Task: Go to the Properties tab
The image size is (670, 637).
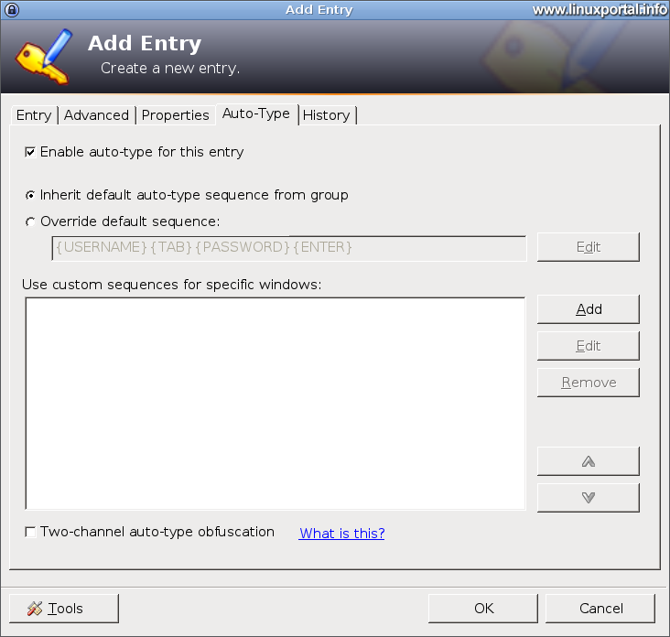Action: pos(175,115)
